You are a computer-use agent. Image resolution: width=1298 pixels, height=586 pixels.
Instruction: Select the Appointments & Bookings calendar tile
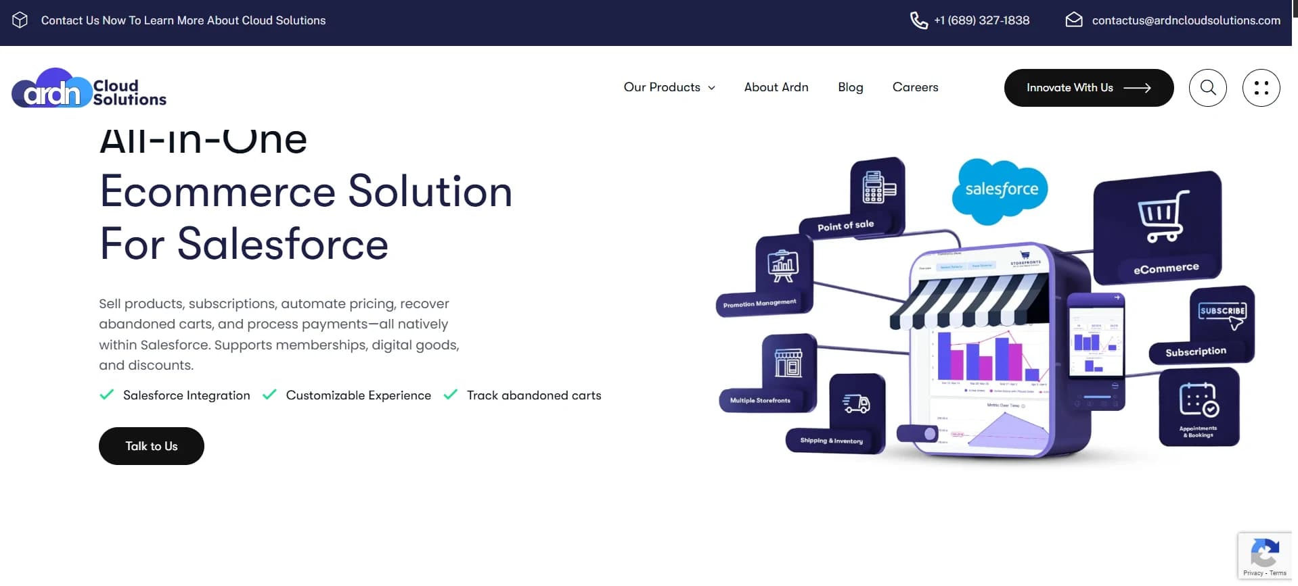coord(1199,407)
